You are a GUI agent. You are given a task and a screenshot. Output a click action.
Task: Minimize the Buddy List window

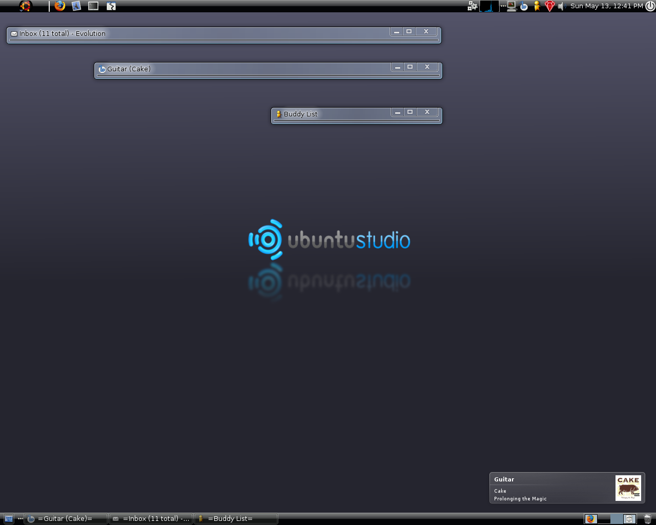tap(398, 112)
